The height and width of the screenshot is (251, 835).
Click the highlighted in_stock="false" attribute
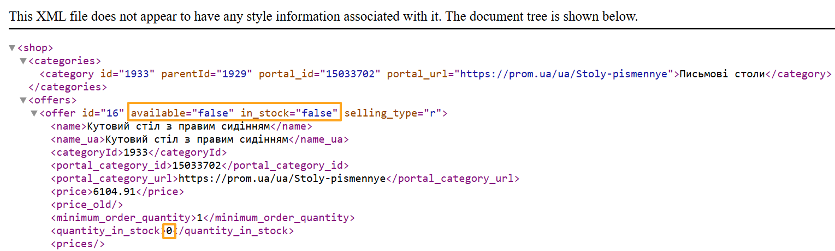tap(289, 113)
